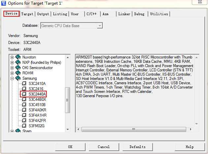The image size is (208, 154).
Task: Expand the Nuvoton vendor node
Action: (x=12, y=58)
